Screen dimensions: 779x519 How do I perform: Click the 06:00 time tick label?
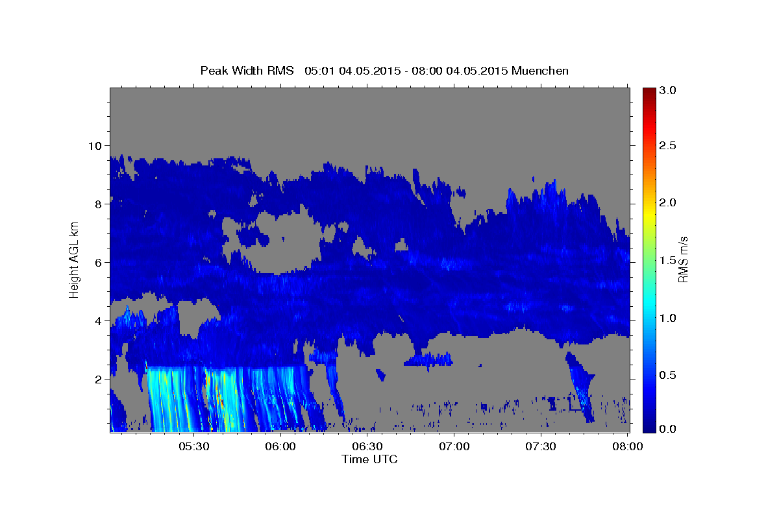pos(280,447)
